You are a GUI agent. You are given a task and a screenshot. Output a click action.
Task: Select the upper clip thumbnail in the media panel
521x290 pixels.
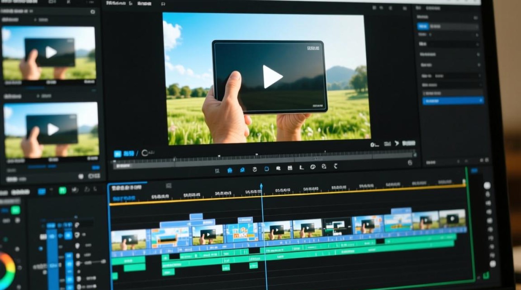pos(49,53)
